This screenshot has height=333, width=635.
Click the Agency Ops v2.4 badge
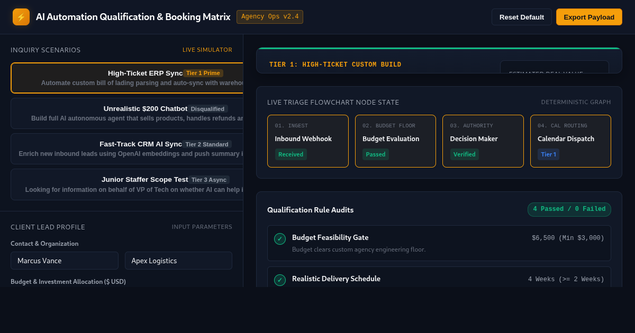click(x=270, y=17)
